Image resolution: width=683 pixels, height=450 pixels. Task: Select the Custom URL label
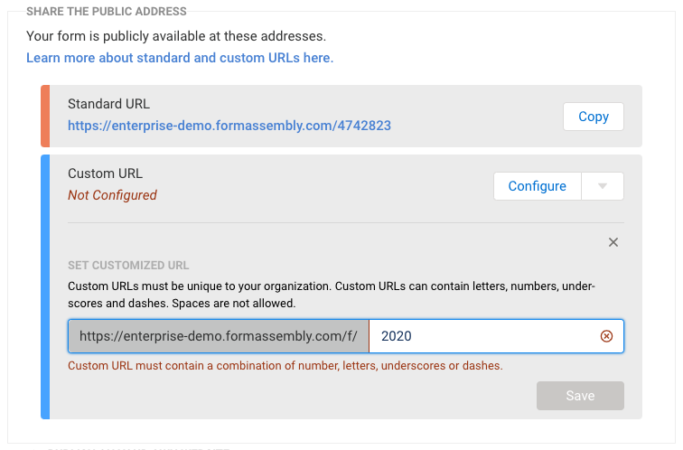(x=105, y=173)
